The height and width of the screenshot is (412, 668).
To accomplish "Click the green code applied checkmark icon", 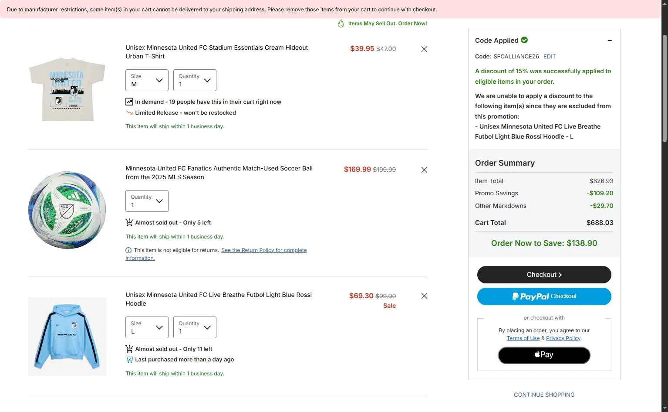I will [x=524, y=40].
